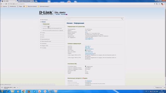
Task: Open the downloaded .exe file item
Action: click(x=10, y=88)
